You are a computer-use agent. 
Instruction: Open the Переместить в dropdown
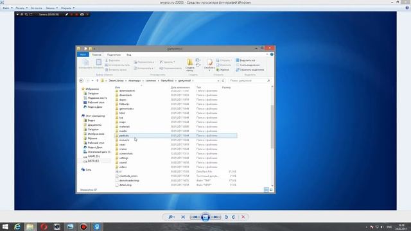(144, 62)
